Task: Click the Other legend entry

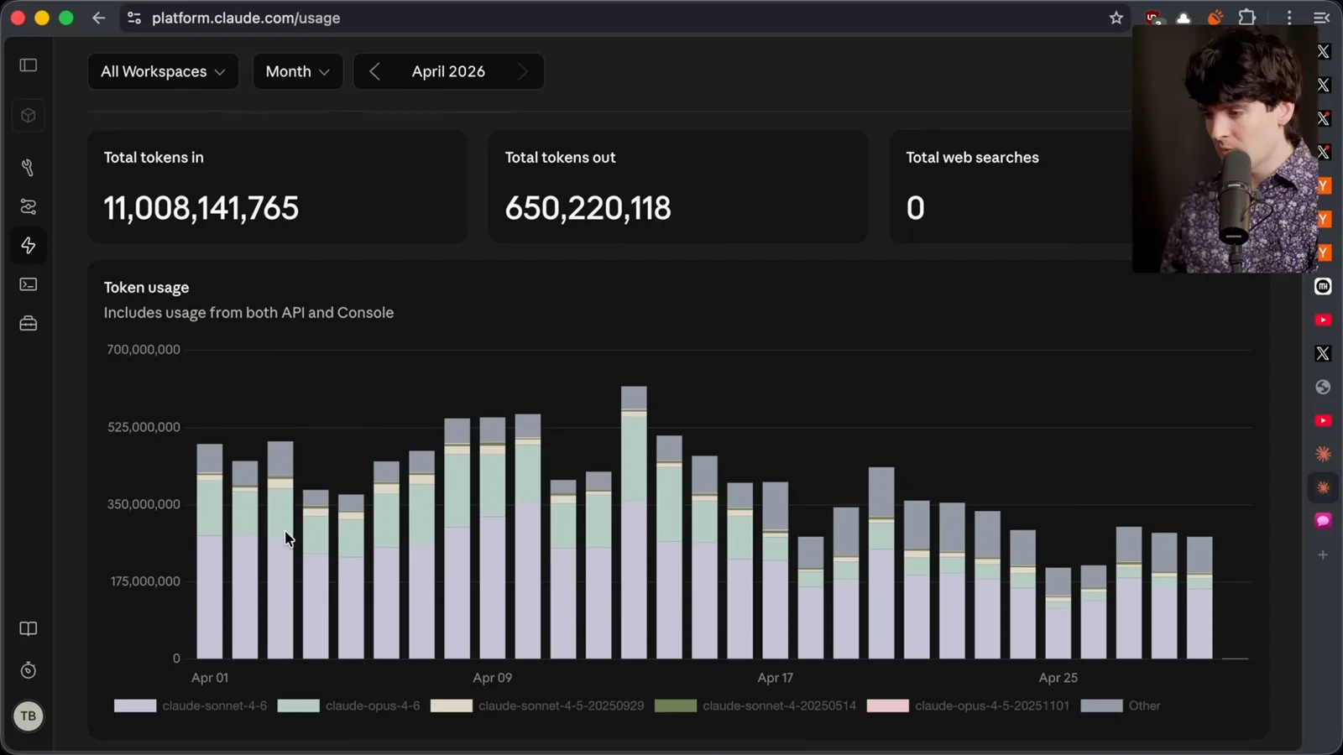Action: 1121,706
